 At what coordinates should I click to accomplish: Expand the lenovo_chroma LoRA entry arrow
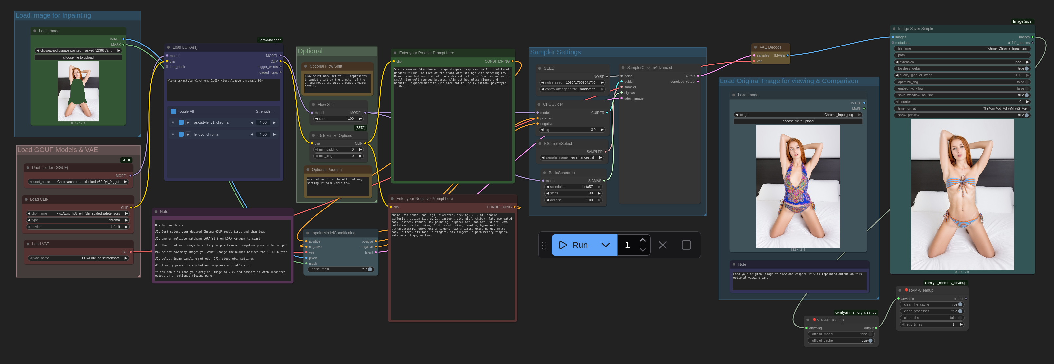click(x=188, y=134)
